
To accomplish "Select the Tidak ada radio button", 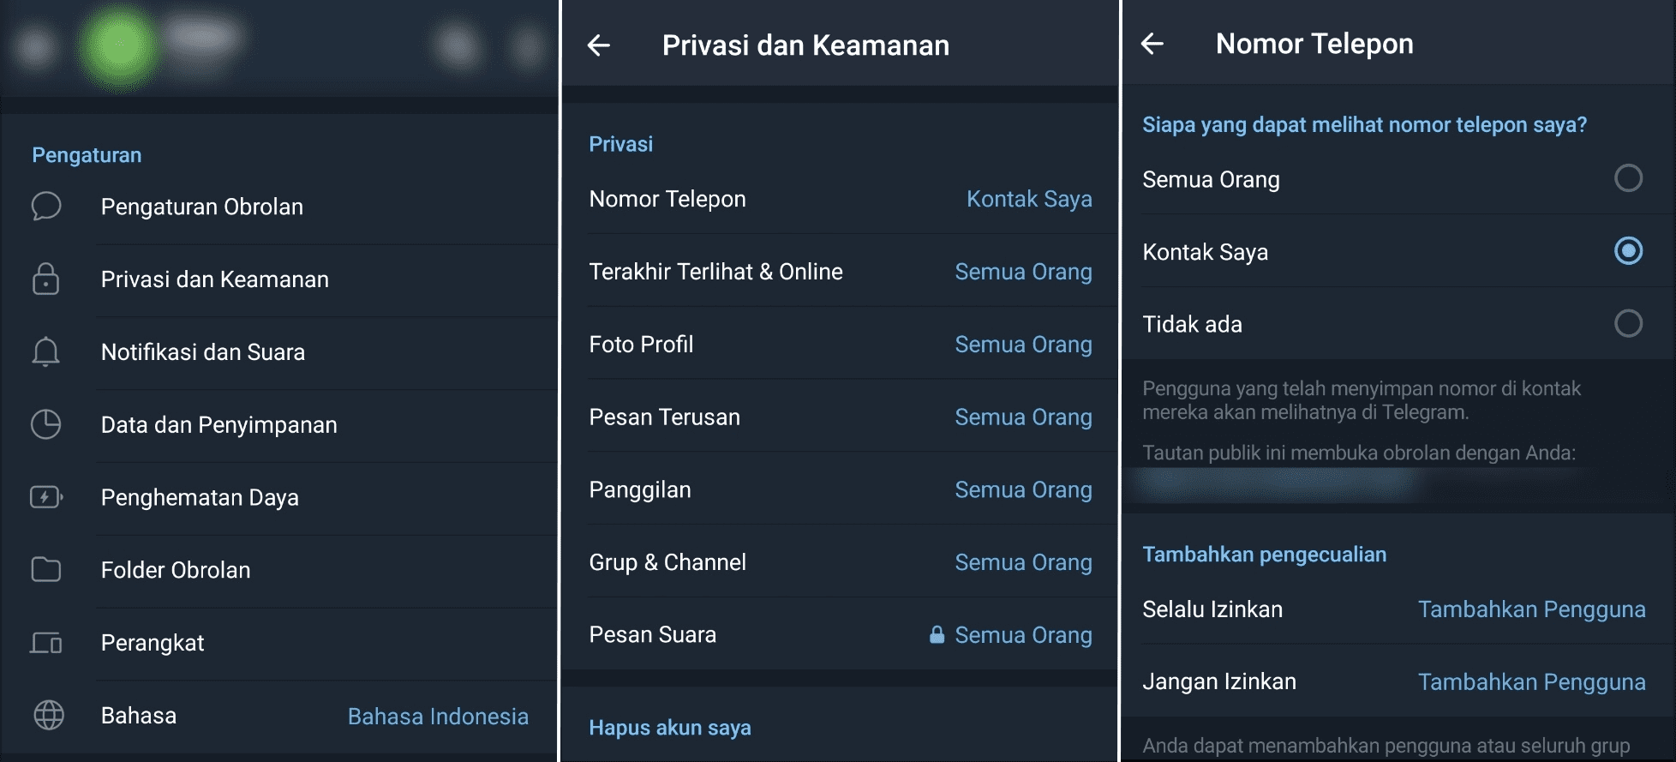I will [1628, 323].
